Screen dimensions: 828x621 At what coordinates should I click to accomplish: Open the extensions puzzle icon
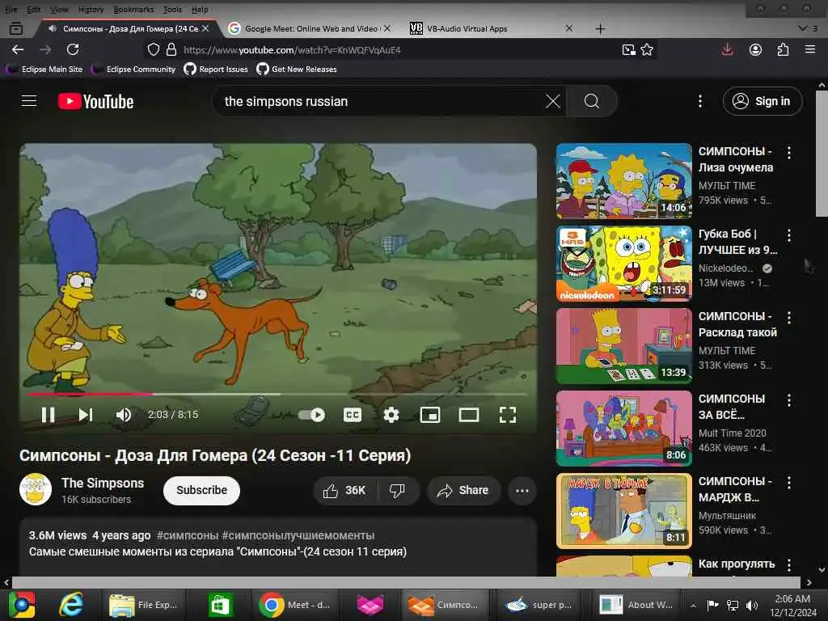[x=783, y=49]
